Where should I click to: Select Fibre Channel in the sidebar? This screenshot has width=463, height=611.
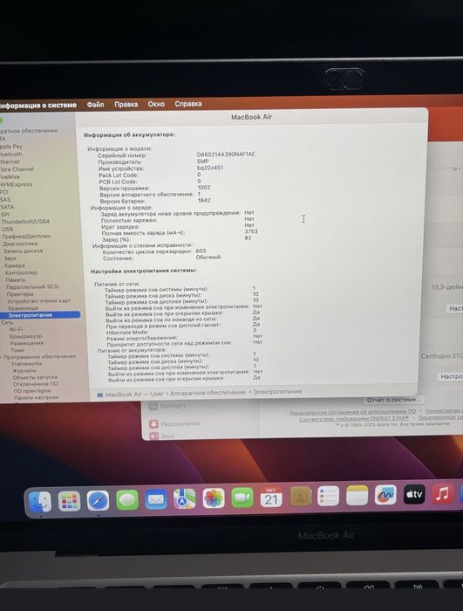(17, 169)
